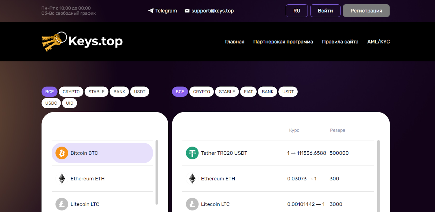The width and height of the screenshot is (435, 212).
Task: Click the Telegram paper-plane icon
Action: point(151,11)
